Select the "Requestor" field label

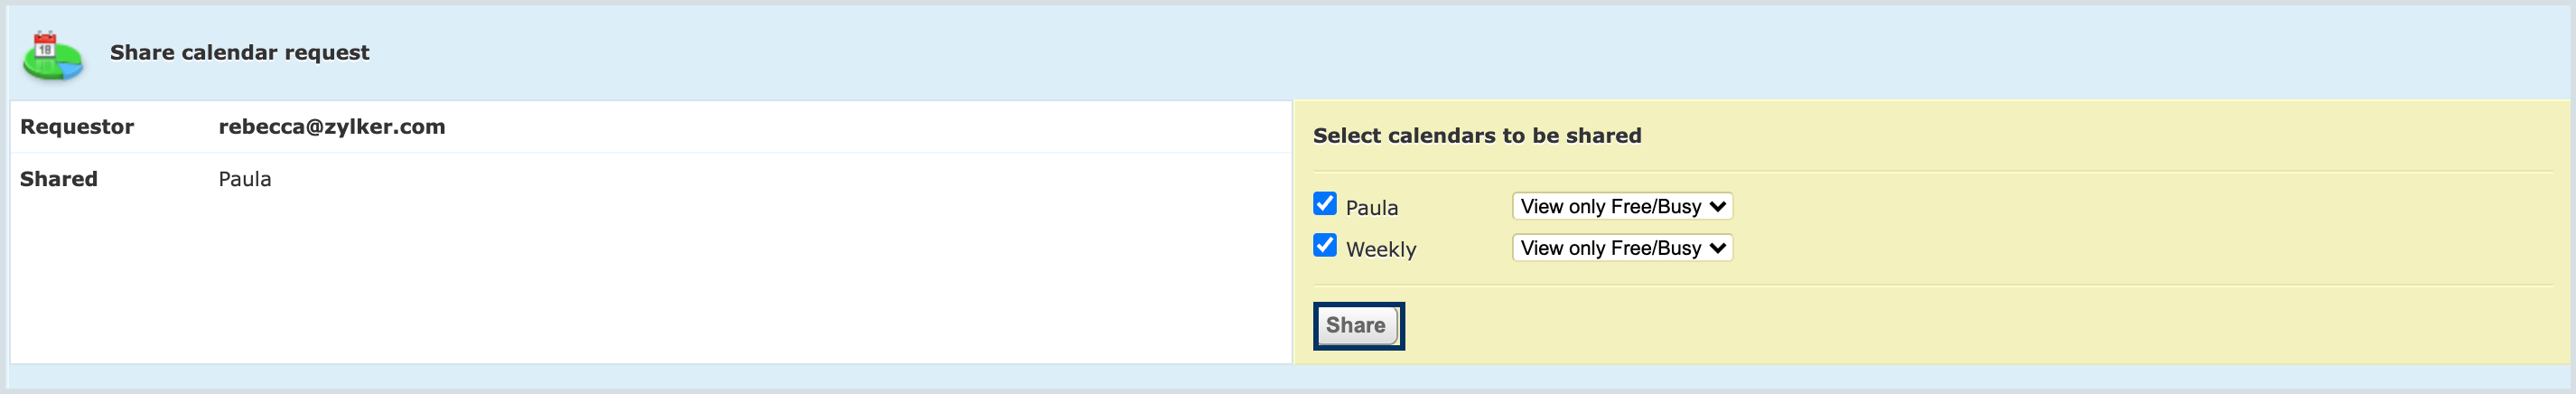point(77,127)
